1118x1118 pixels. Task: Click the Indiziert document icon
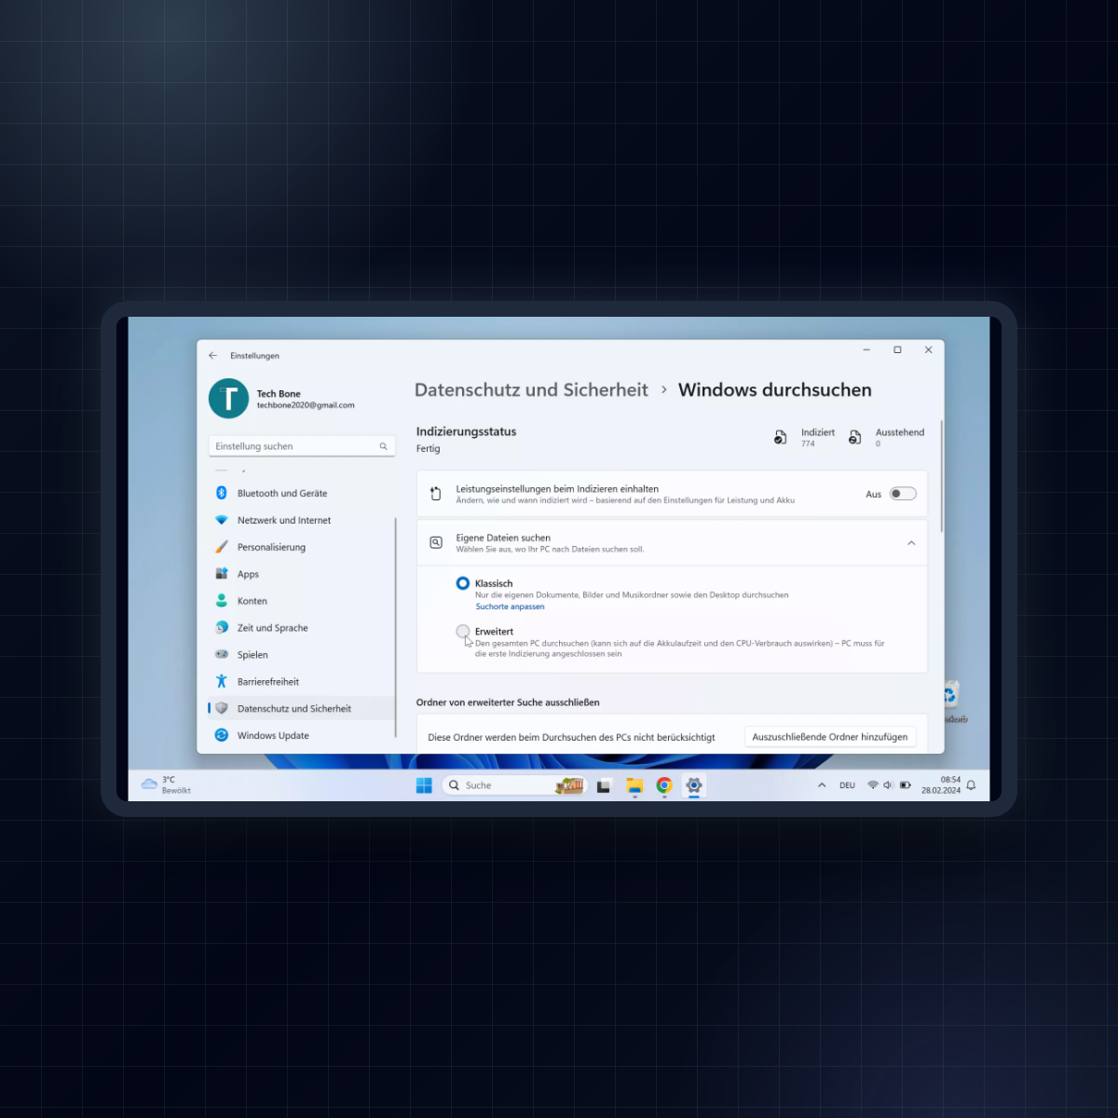(x=781, y=437)
